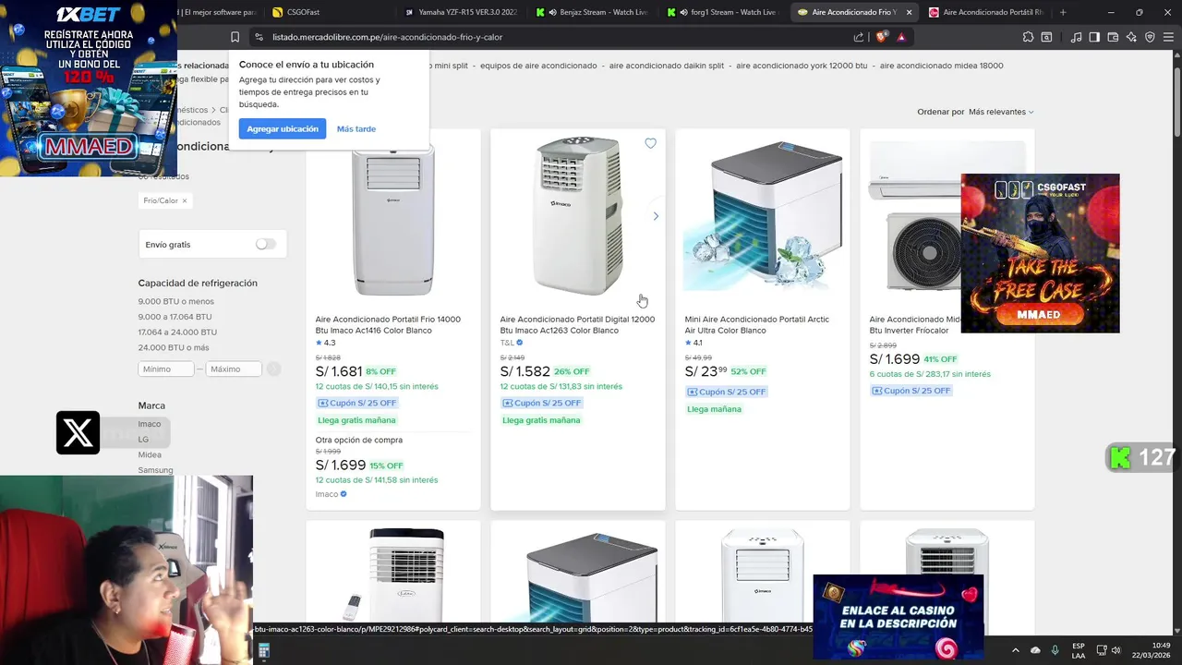Filter by 9.000 BTU o menos

176,301
